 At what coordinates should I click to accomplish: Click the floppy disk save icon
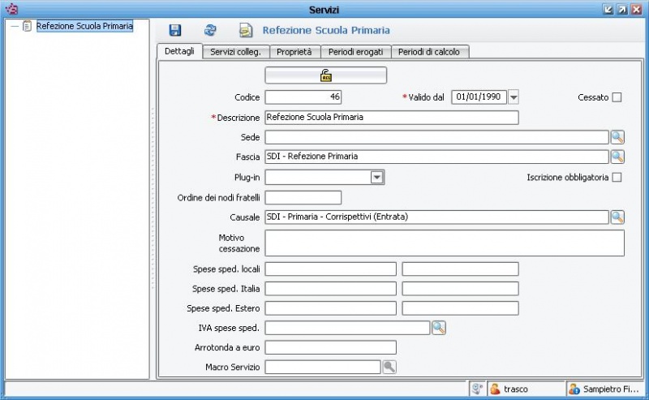point(174,30)
